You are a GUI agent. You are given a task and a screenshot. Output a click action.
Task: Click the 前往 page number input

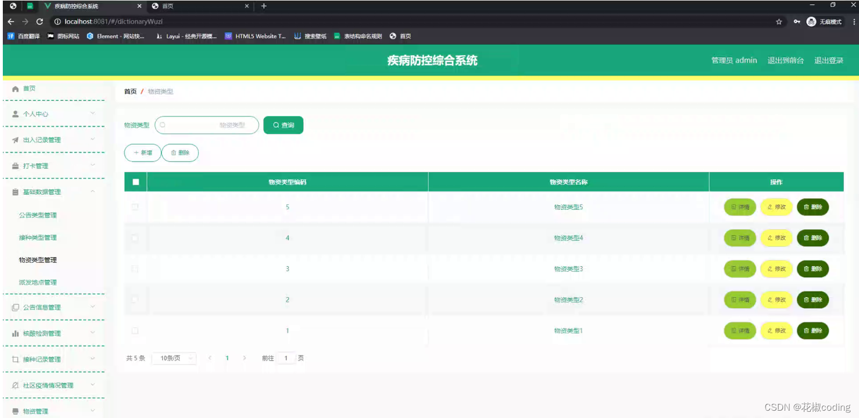[286, 358]
